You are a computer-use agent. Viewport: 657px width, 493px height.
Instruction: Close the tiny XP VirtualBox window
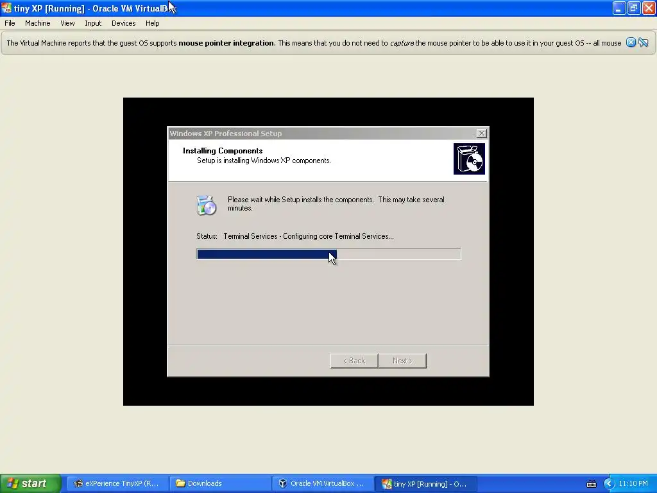point(649,8)
